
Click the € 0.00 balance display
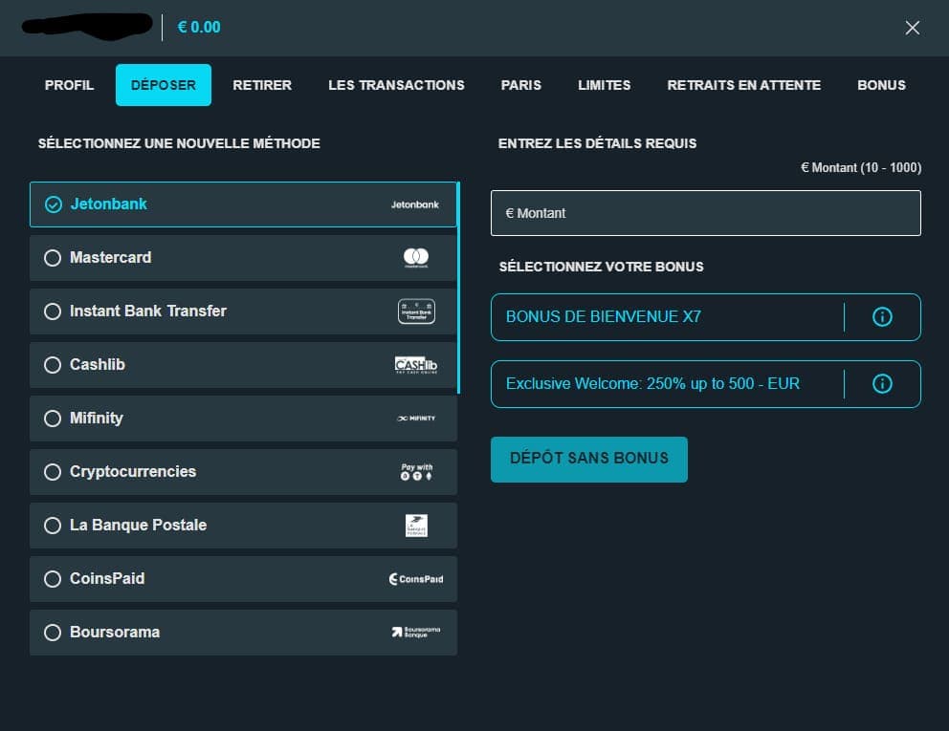199,27
